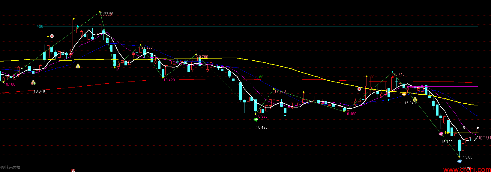Image resolution: width=491 pixels, height=172 pixels.
Task: Click the 18.640 price label
Action: [x=39, y=91]
